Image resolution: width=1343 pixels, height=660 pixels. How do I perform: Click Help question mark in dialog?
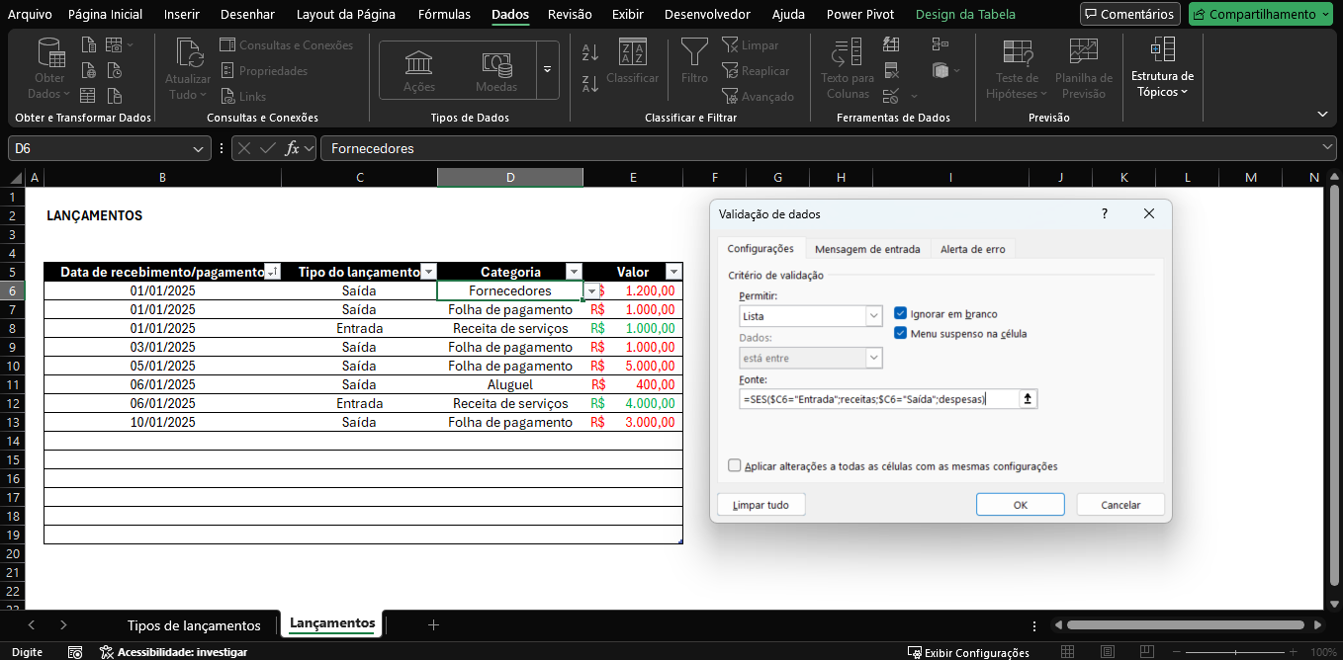(x=1105, y=213)
